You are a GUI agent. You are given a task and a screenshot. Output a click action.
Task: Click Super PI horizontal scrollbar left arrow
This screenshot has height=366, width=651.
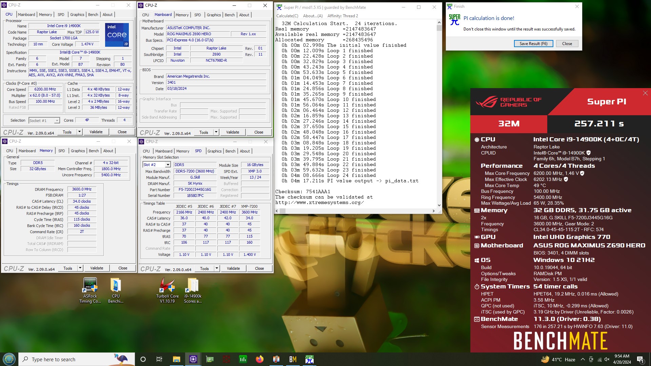[x=277, y=211]
